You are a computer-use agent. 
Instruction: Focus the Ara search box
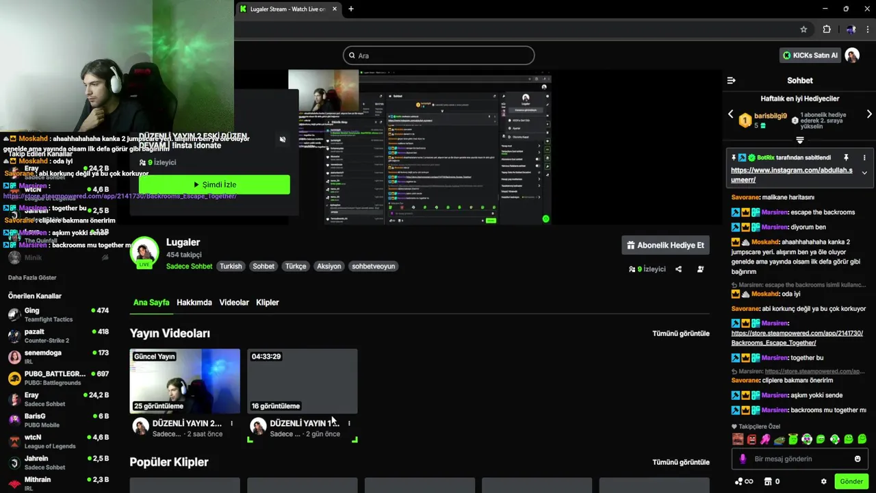439,55
